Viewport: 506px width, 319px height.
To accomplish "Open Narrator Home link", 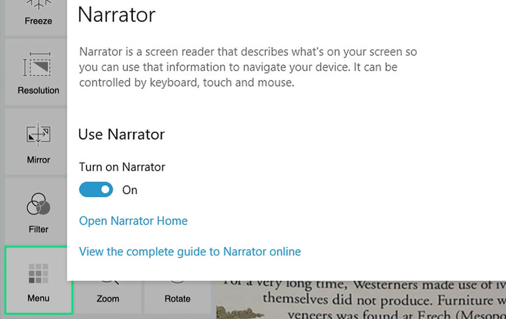I will click(133, 221).
